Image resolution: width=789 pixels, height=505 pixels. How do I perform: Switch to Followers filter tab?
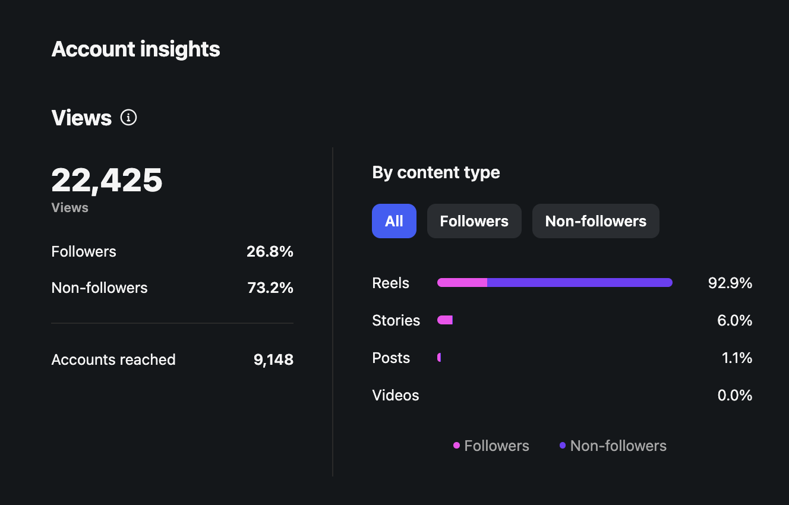pos(474,221)
